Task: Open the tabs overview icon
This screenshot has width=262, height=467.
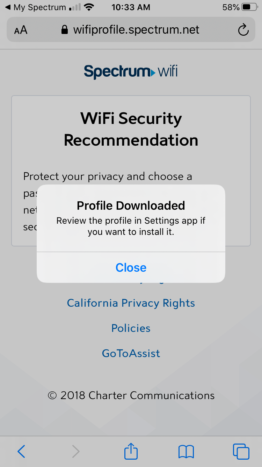Action: (241, 451)
